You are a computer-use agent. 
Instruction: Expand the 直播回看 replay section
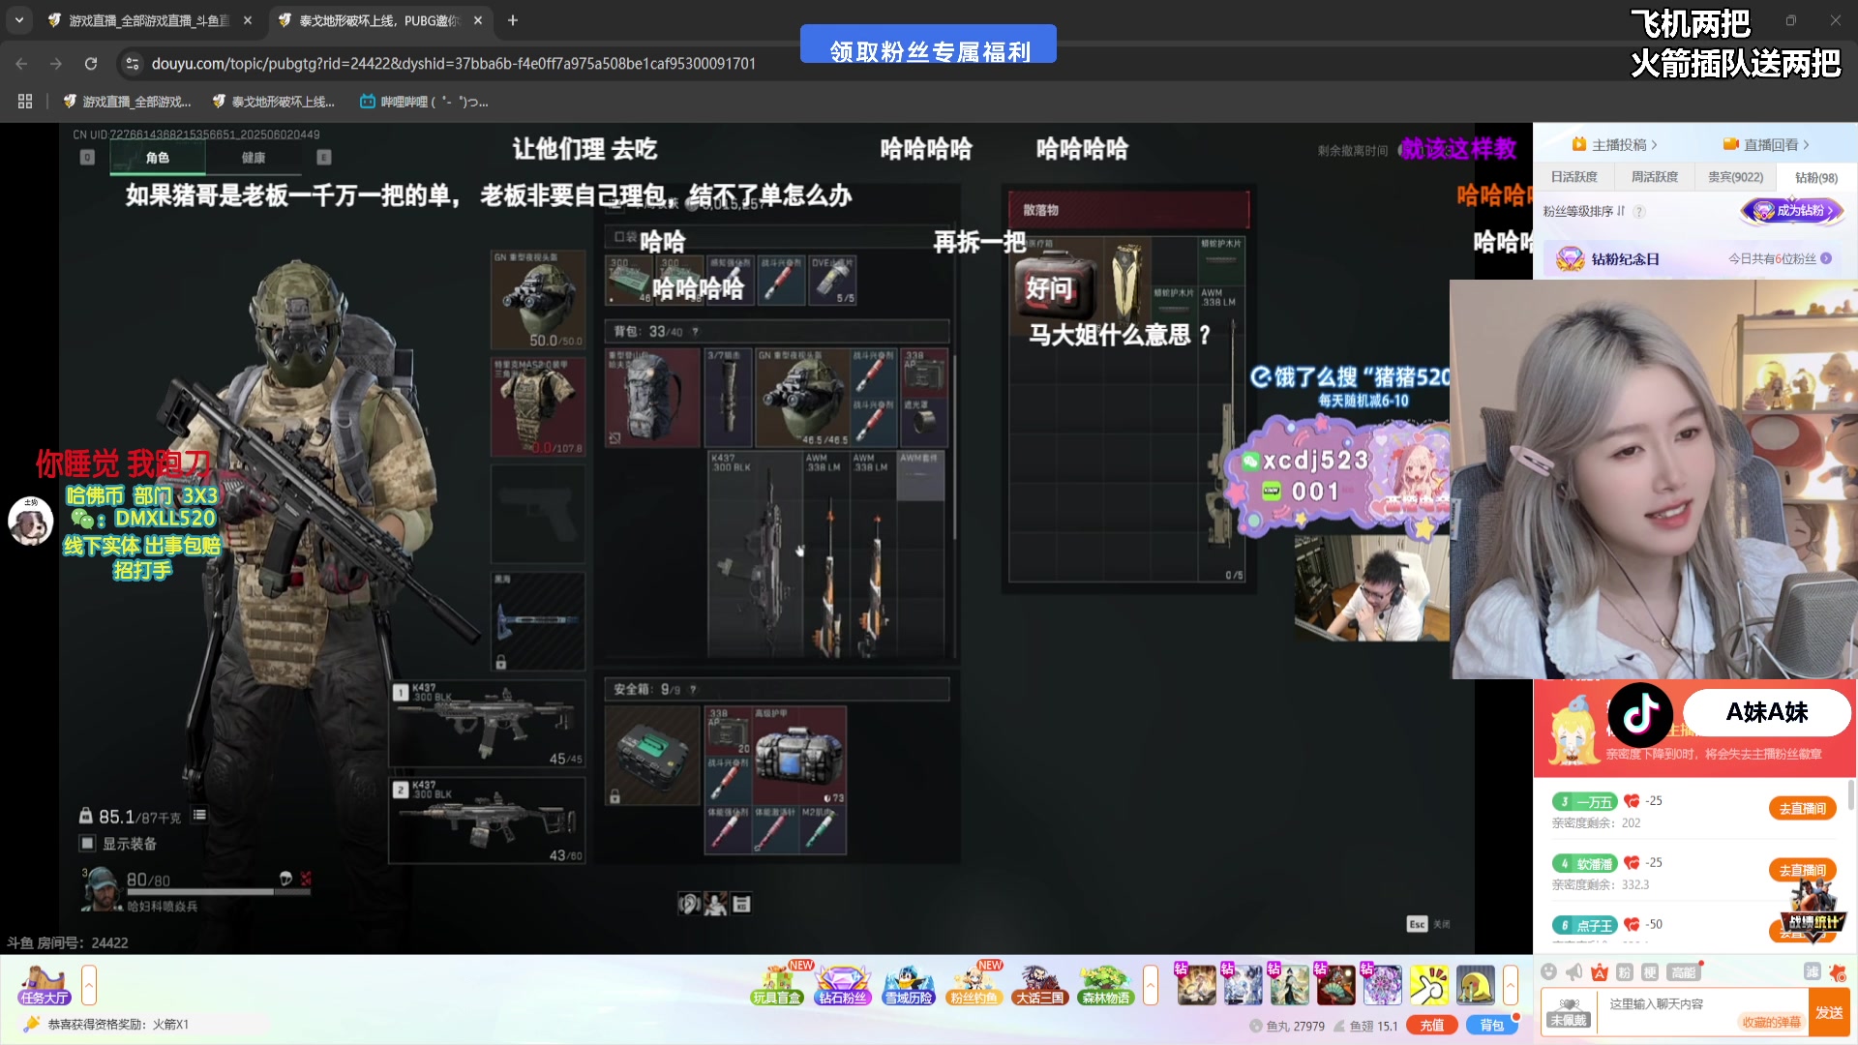click(1766, 145)
